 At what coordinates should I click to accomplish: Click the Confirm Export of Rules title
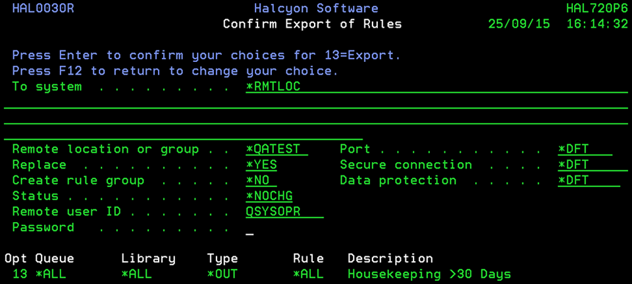312,24
